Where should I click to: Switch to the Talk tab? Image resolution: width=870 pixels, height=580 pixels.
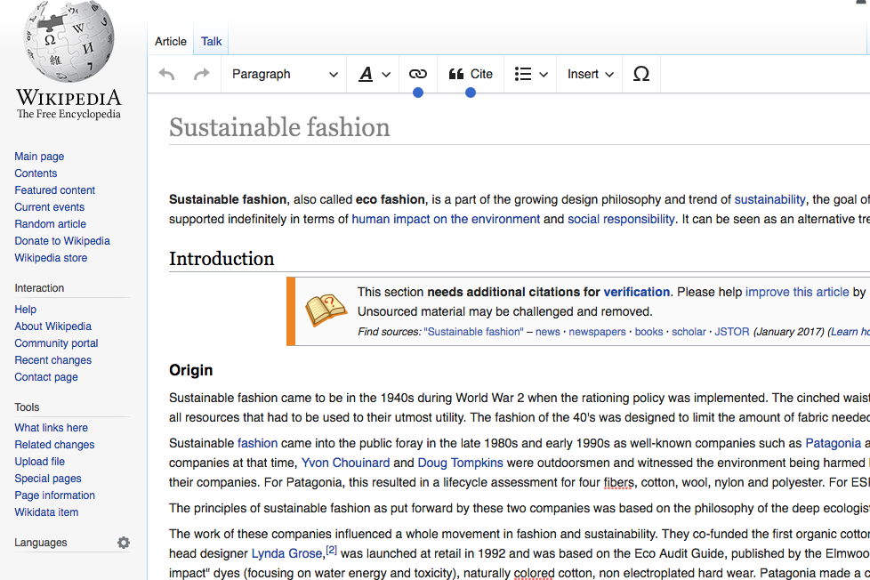coord(211,41)
